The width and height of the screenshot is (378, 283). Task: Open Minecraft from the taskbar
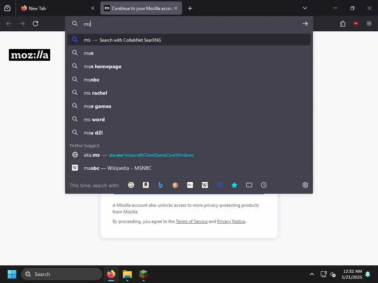point(144,274)
